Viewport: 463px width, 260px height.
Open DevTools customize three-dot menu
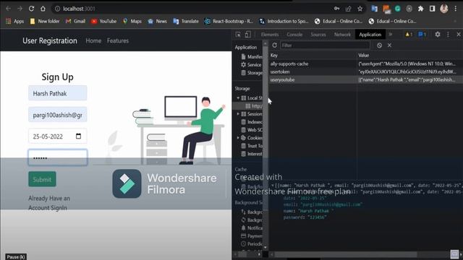(448, 35)
